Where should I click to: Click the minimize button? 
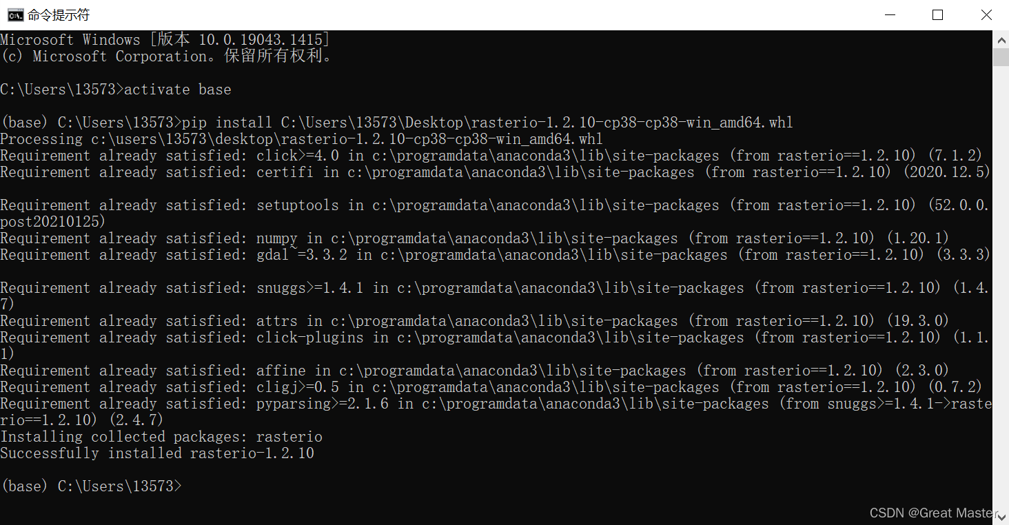889,14
